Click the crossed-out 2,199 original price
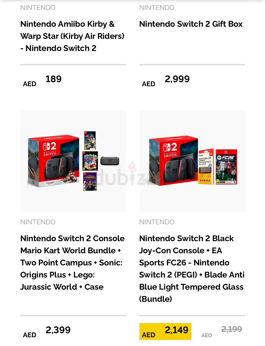The image size is (265, 346). pos(231,329)
